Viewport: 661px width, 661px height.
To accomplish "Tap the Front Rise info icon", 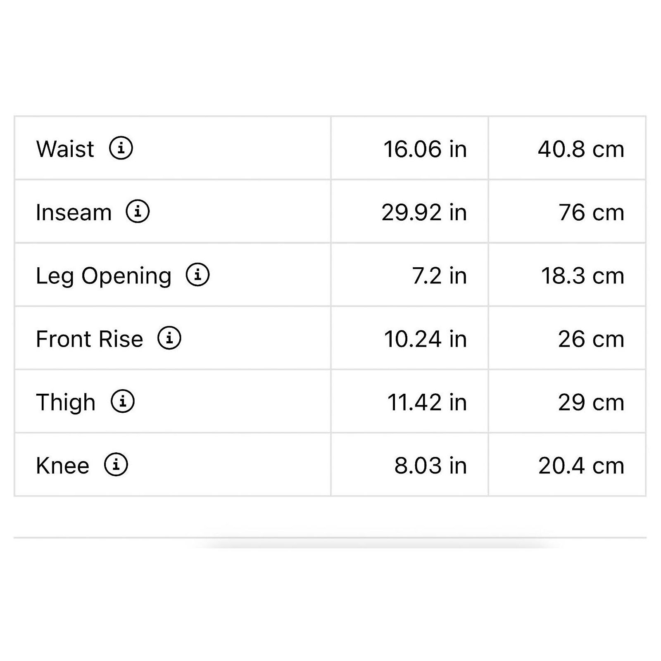I will [x=169, y=338].
